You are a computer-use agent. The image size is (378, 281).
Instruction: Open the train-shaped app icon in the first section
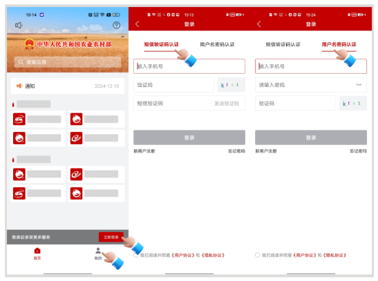point(19,119)
